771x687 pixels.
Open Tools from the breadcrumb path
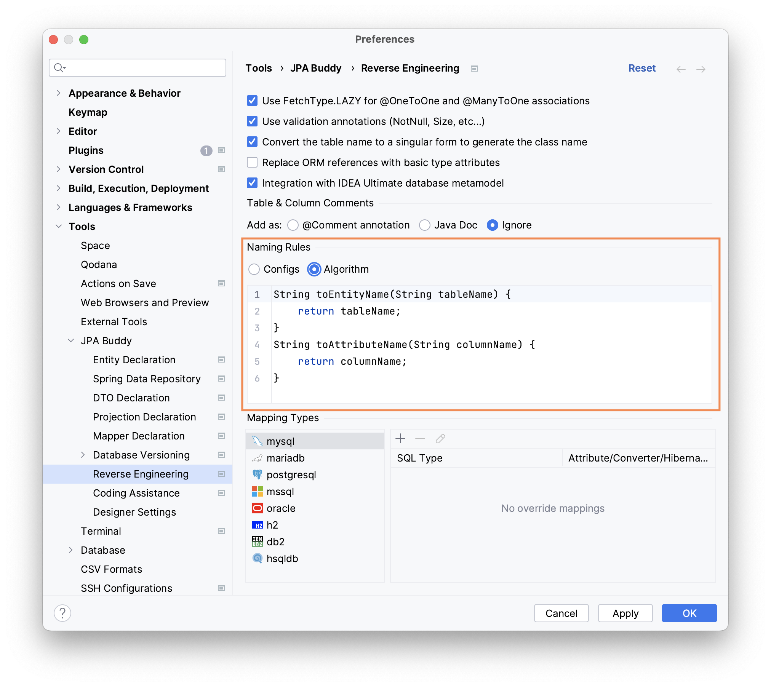pyautogui.click(x=259, y=68)
